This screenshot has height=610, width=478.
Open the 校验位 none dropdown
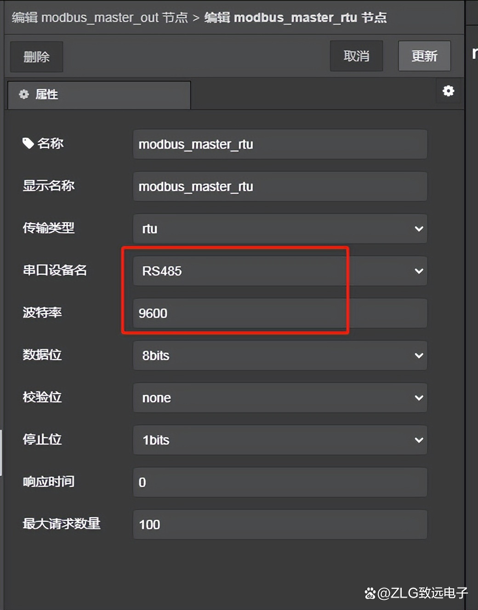click(280, 398)
